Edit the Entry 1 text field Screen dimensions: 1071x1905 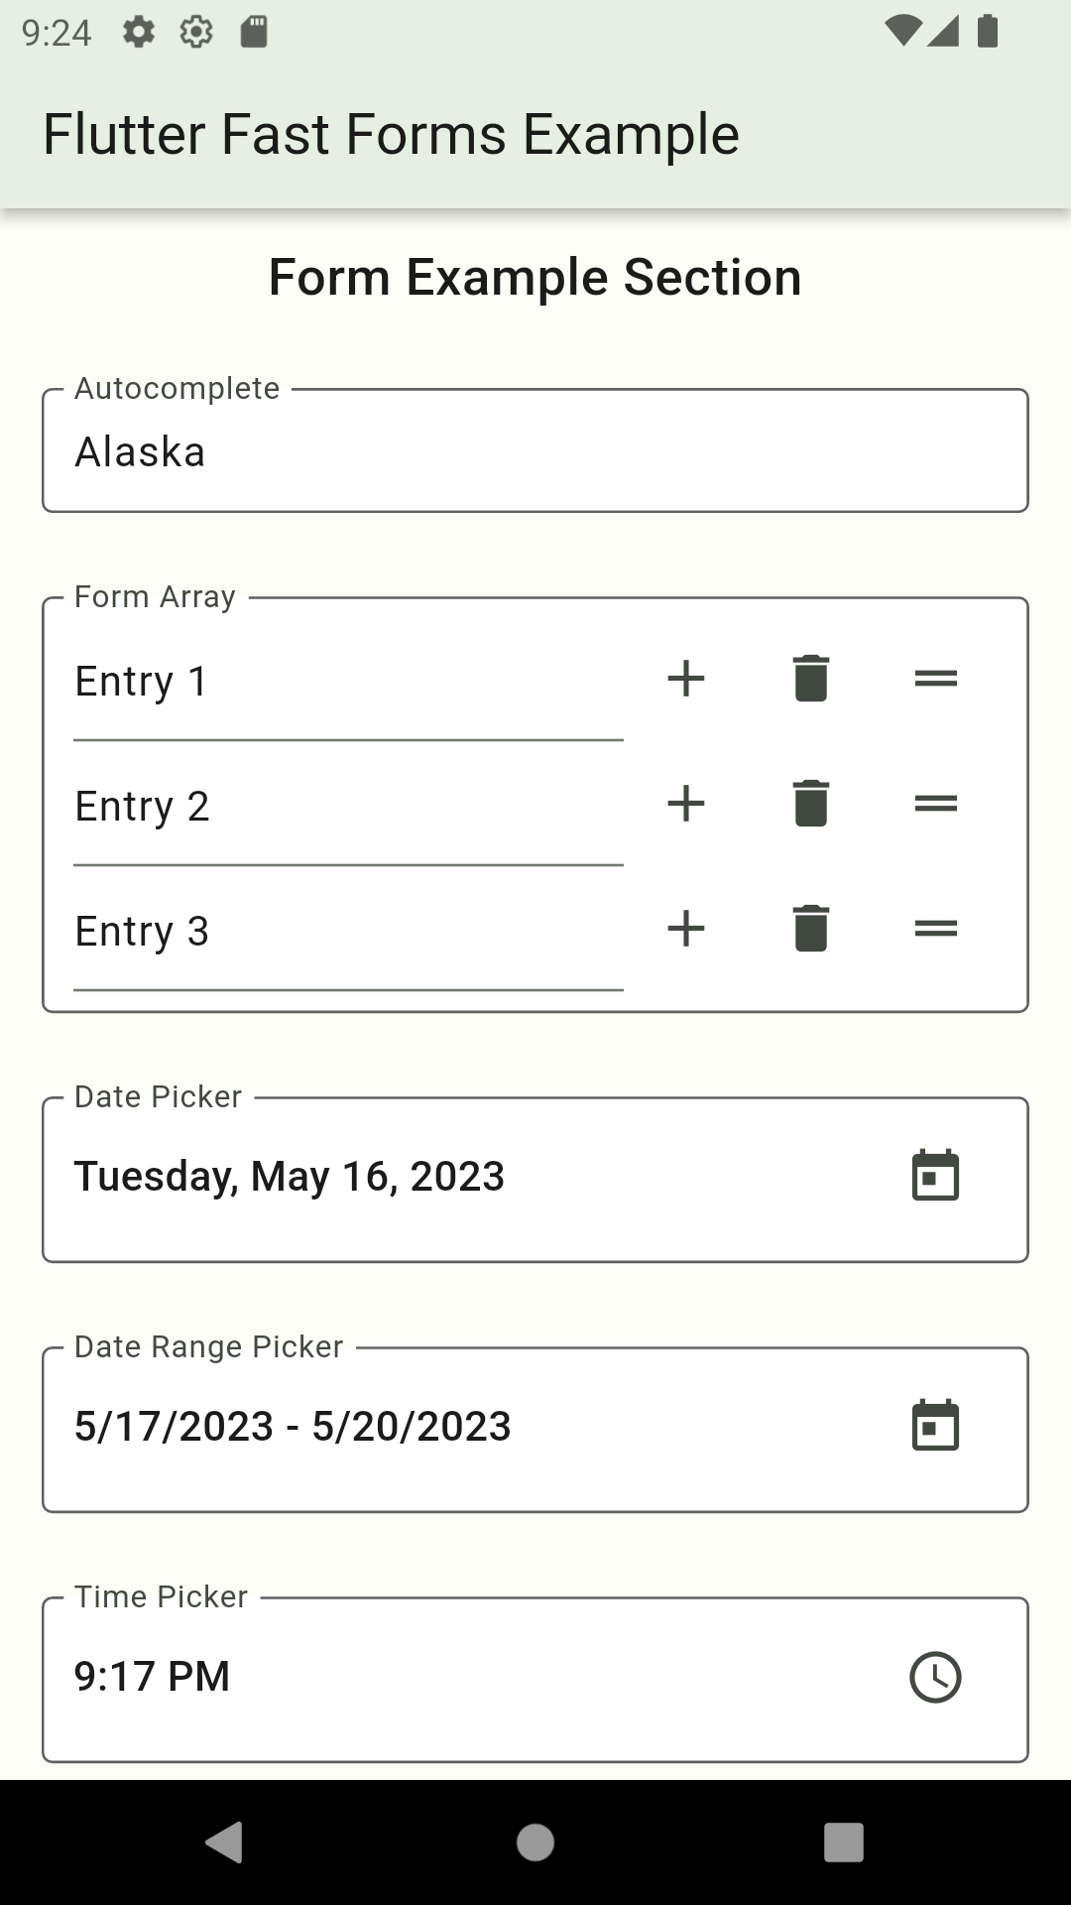pyautogui.click(x=347, y=683)
